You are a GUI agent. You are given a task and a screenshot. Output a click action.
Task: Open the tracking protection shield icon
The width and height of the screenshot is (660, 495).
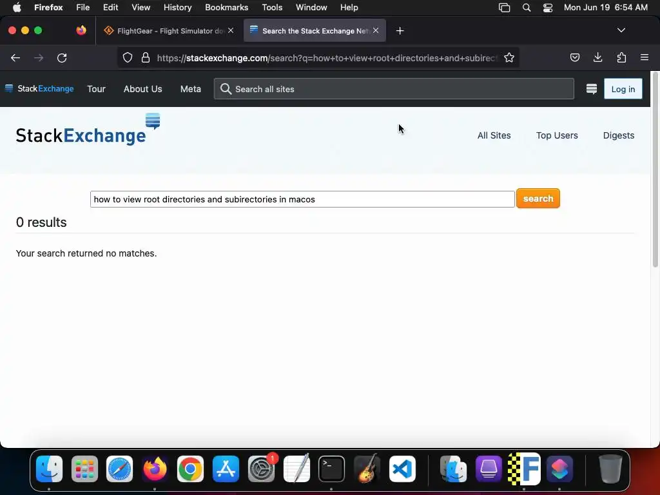128,57
